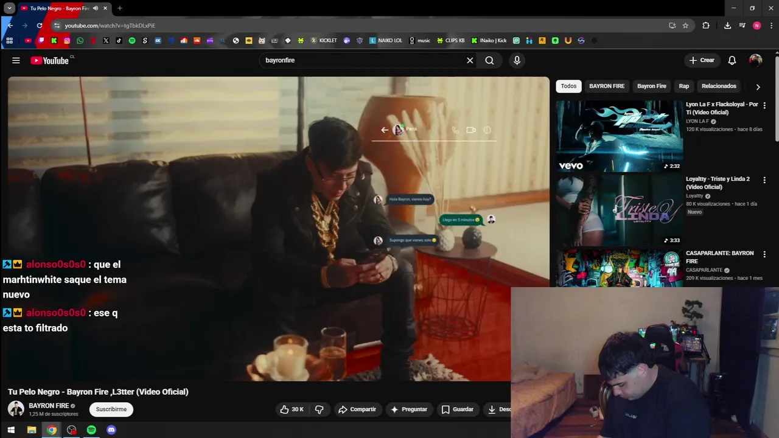This screenshot has height=438, width=779.
Task: Select the Relacionados filter chip
Action: click(719, 86)
